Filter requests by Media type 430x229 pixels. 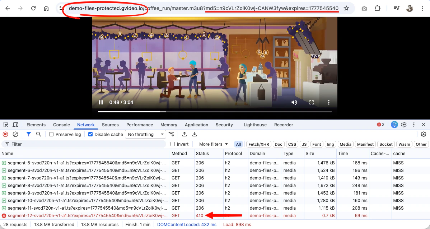coord(345,144)
